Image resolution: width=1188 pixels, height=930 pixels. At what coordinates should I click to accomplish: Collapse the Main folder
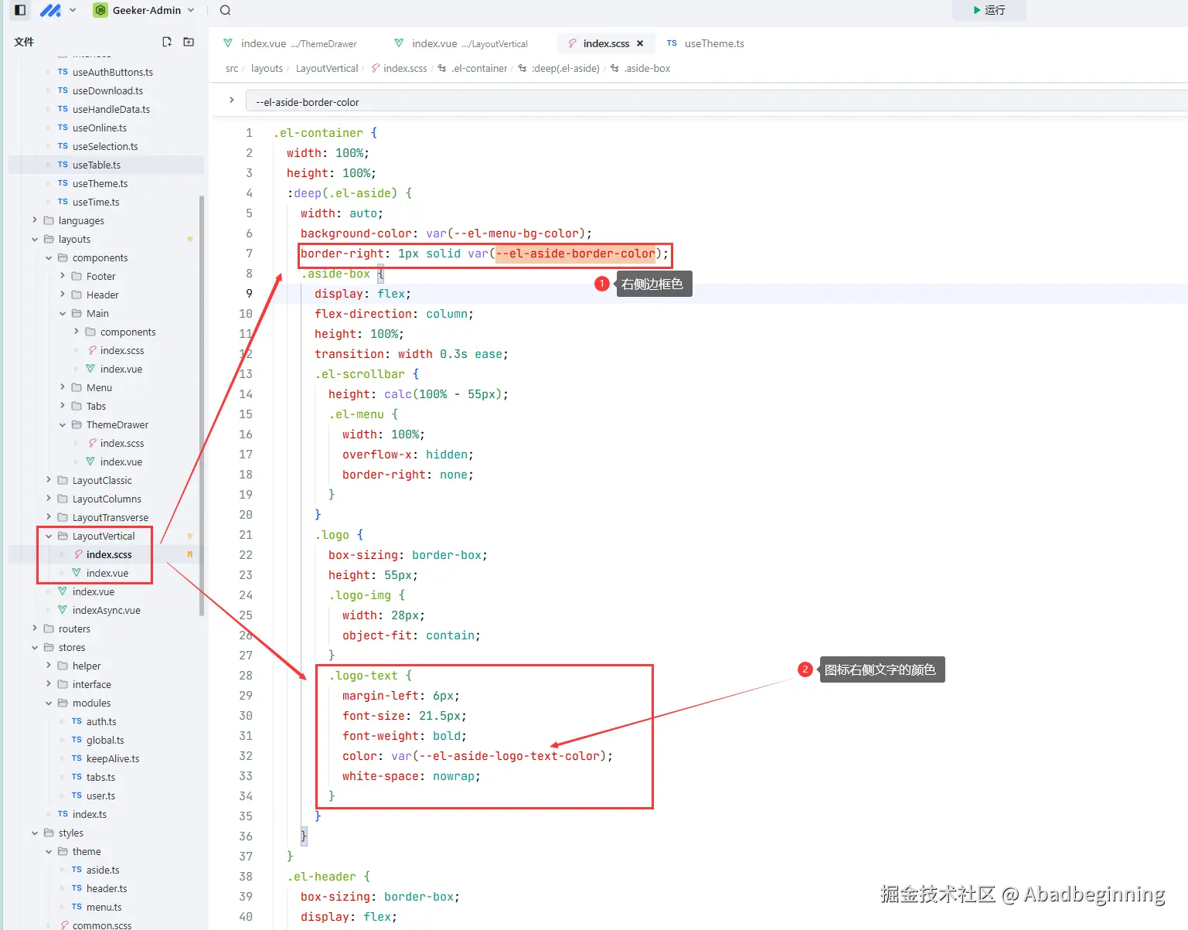point(97,313)
